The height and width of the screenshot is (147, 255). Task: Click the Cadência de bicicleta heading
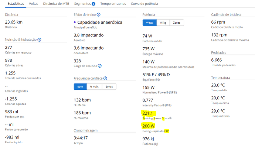pos(226,15)
